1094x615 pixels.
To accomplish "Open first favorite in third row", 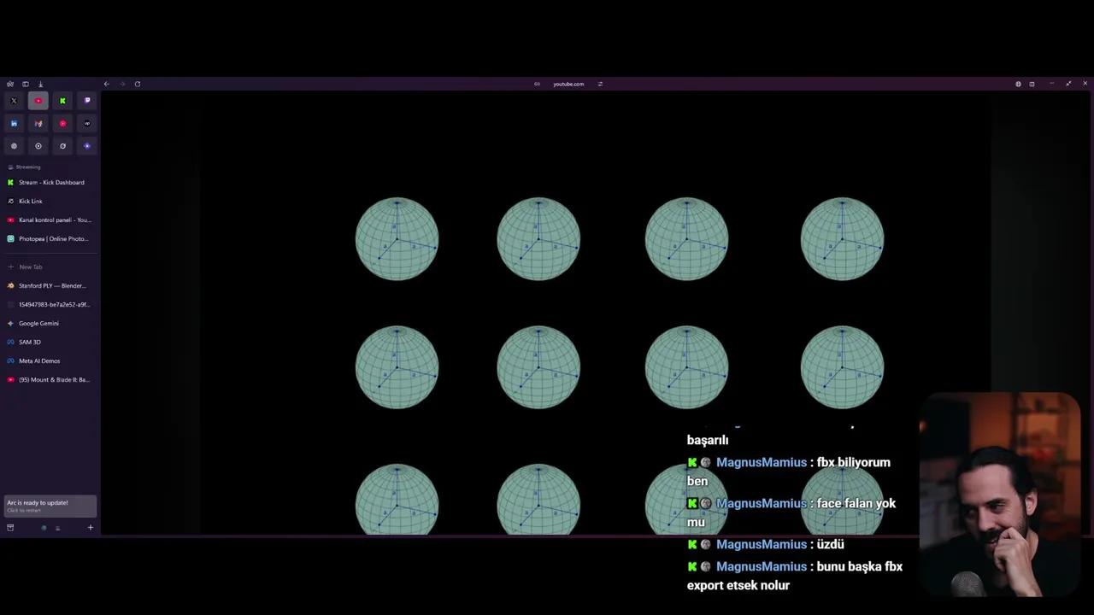I will click(x=14, y=146).
